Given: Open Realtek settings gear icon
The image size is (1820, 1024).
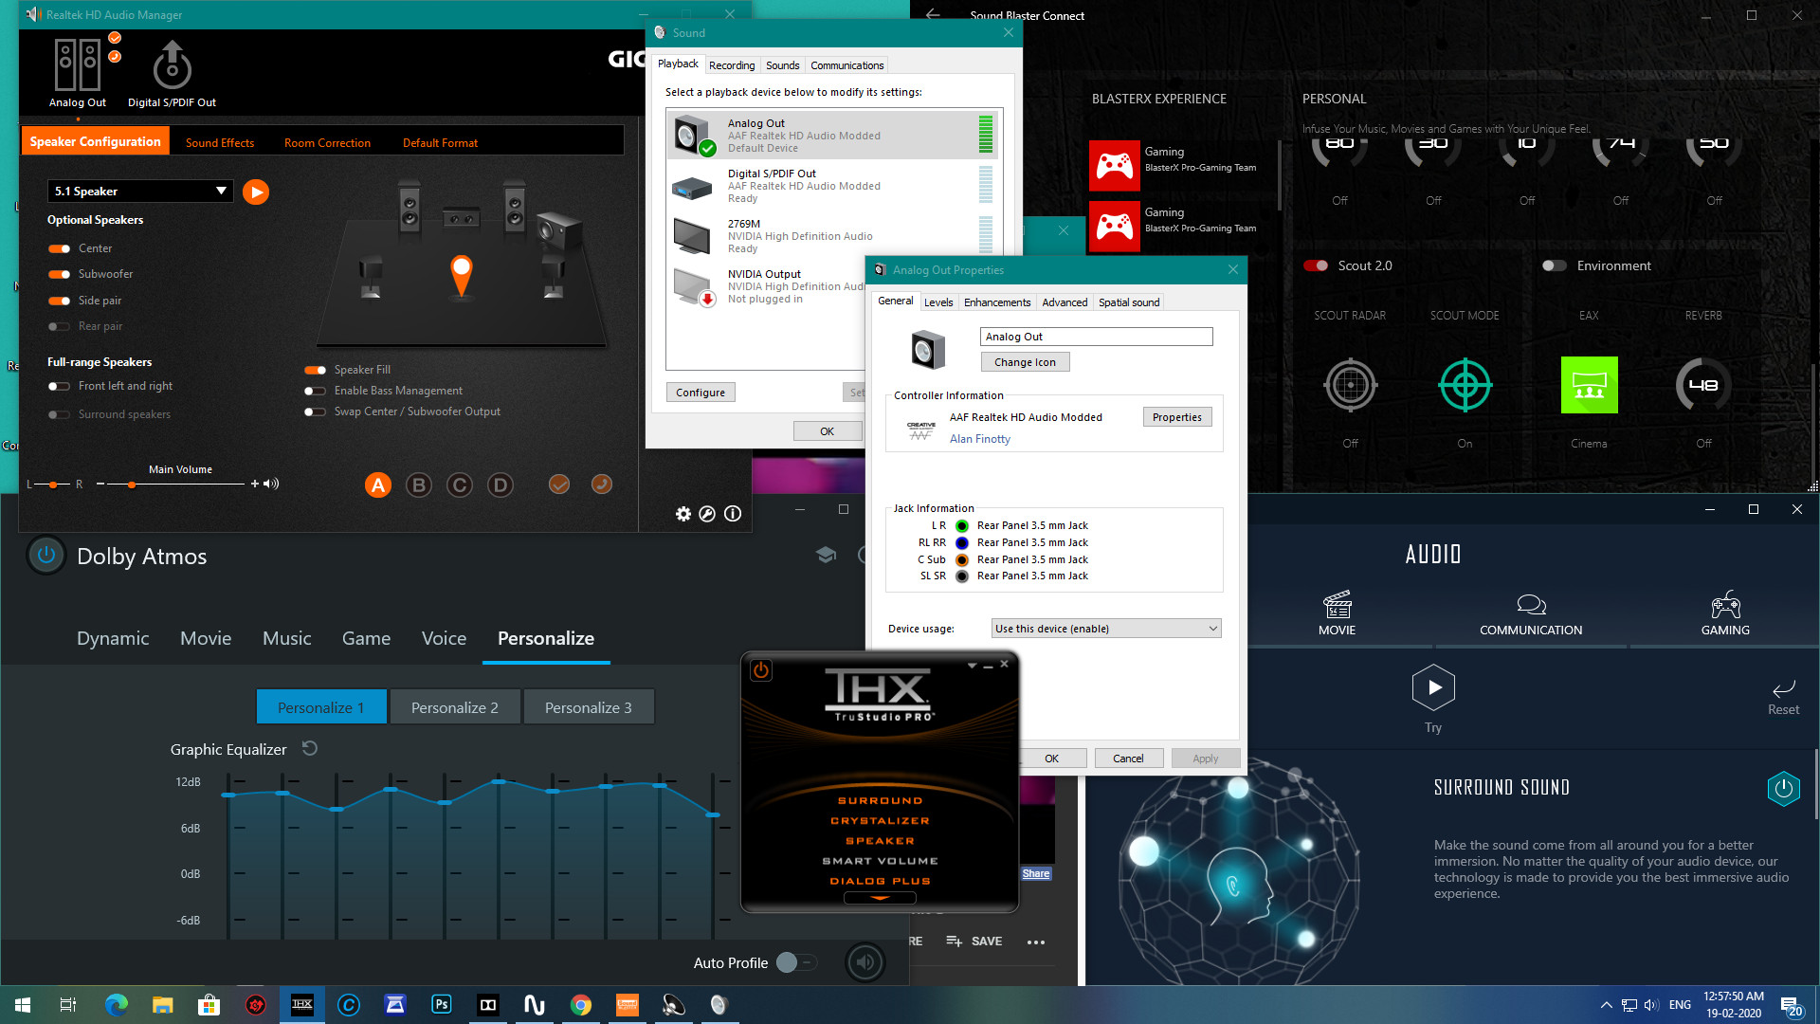Looking at the screenshot, I should 683,514.
